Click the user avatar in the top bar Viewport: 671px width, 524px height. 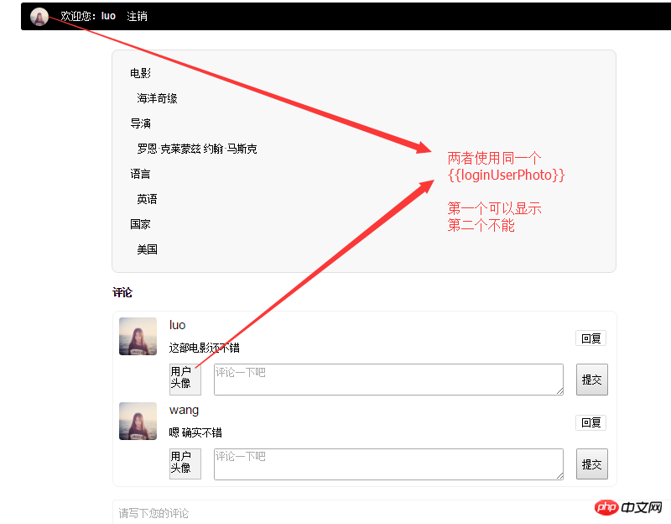(39, 16)
